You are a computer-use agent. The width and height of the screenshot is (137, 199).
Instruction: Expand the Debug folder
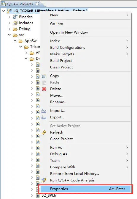coord(9,29)
